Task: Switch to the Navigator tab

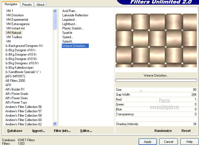Action: [11, 4]
